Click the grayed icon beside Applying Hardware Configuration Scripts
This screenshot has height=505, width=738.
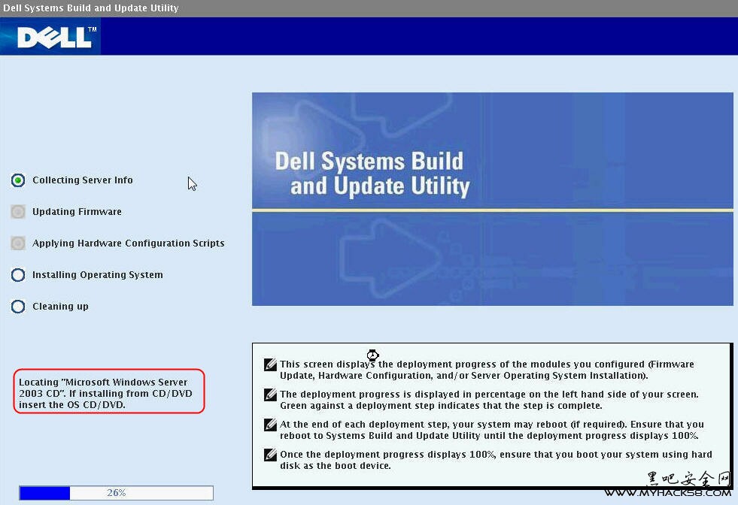18,243
